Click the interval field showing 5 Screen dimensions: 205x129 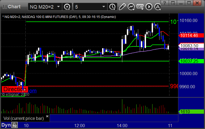[x=90, y=7]
